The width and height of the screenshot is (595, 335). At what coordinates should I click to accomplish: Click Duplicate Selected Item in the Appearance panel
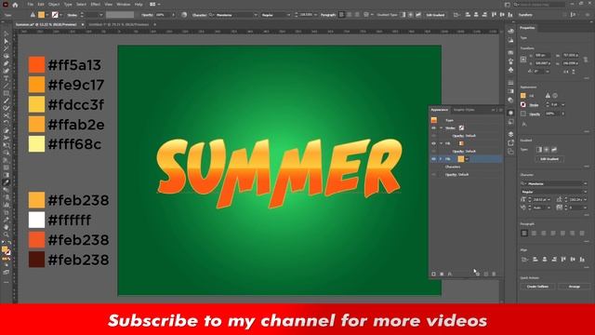point(485,274)
